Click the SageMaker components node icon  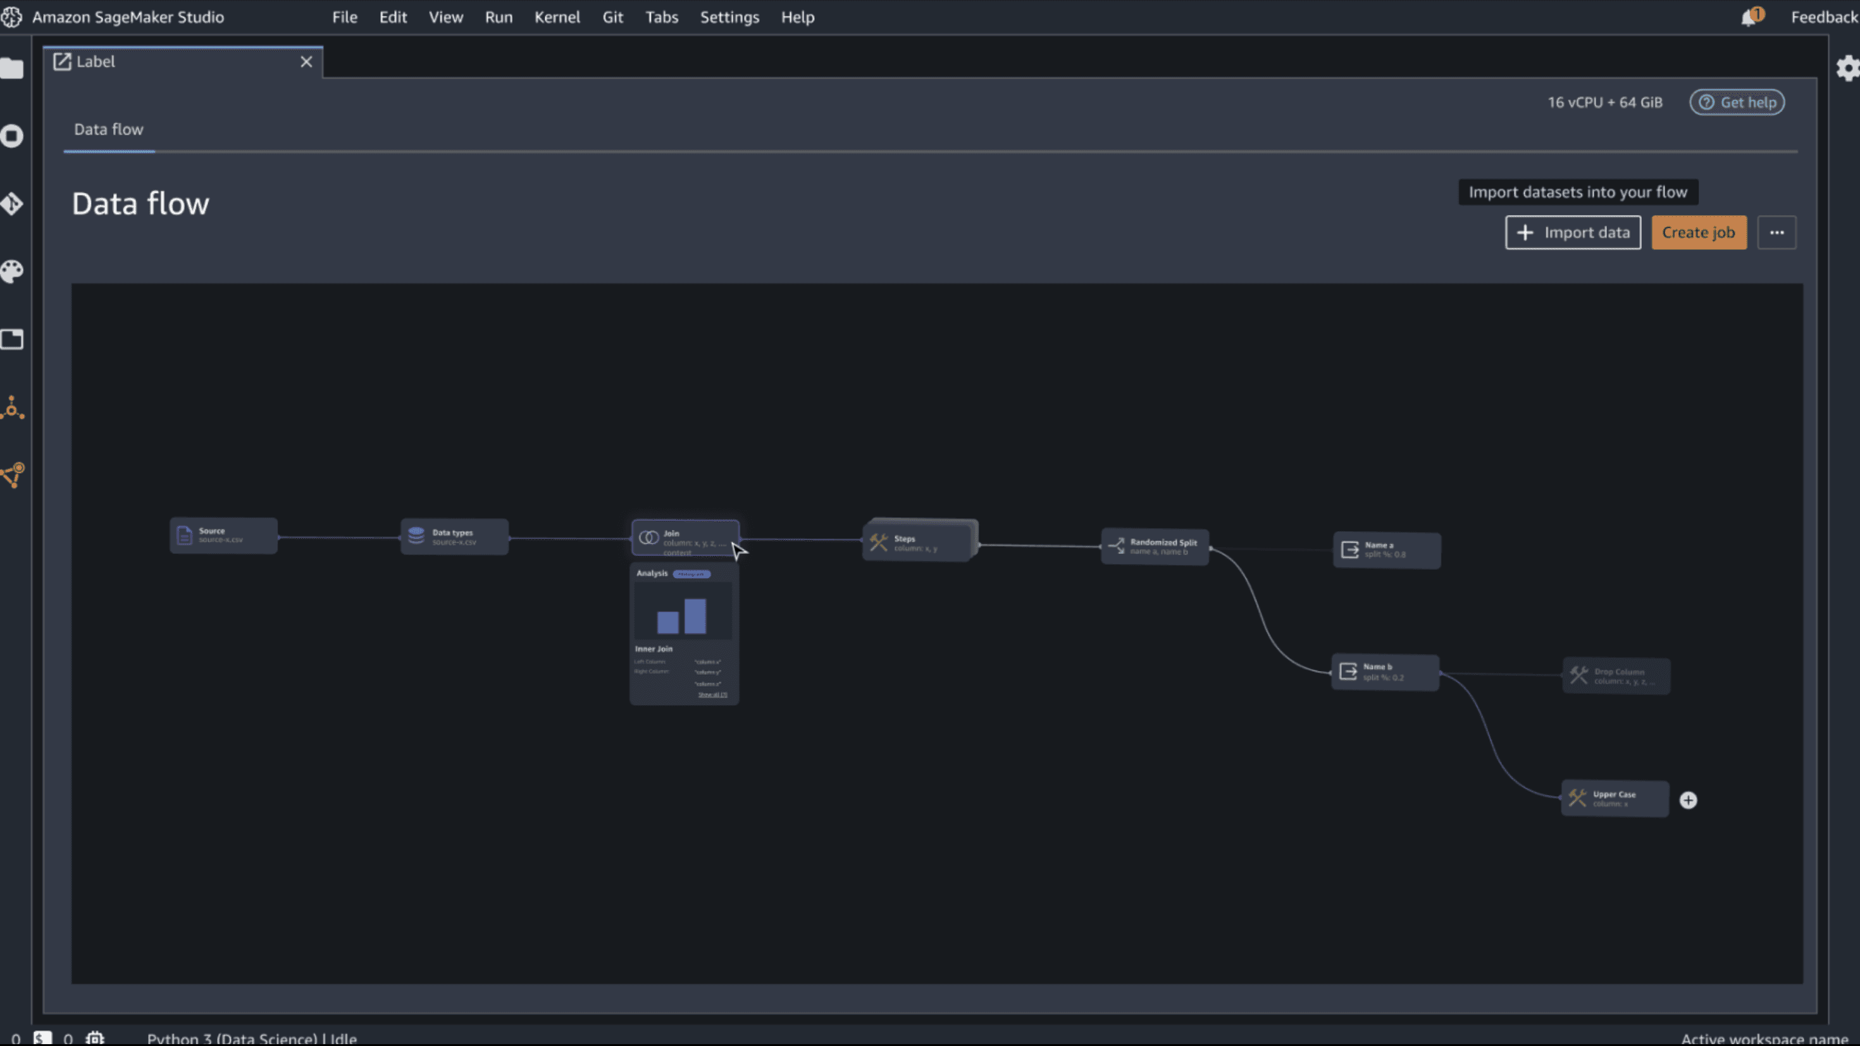[x=11, y=409]
